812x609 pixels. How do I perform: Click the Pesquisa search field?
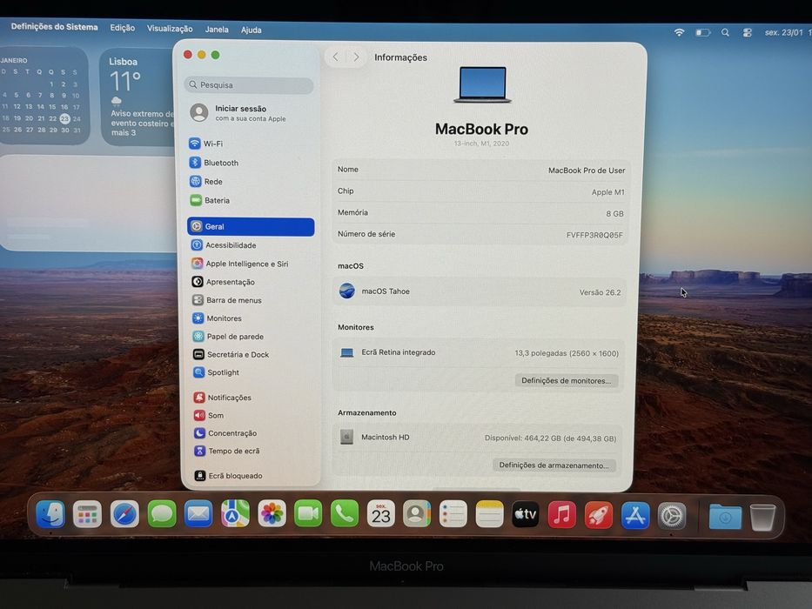tap(249, 85)
